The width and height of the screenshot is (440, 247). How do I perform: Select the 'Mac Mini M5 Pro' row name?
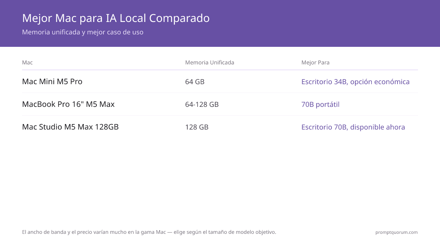point(52,82)
